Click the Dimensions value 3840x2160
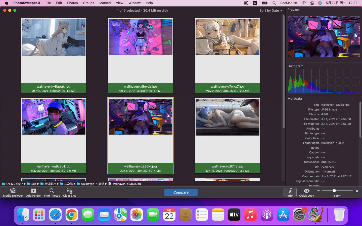362x226 pixels. click(x=329, y=162)
